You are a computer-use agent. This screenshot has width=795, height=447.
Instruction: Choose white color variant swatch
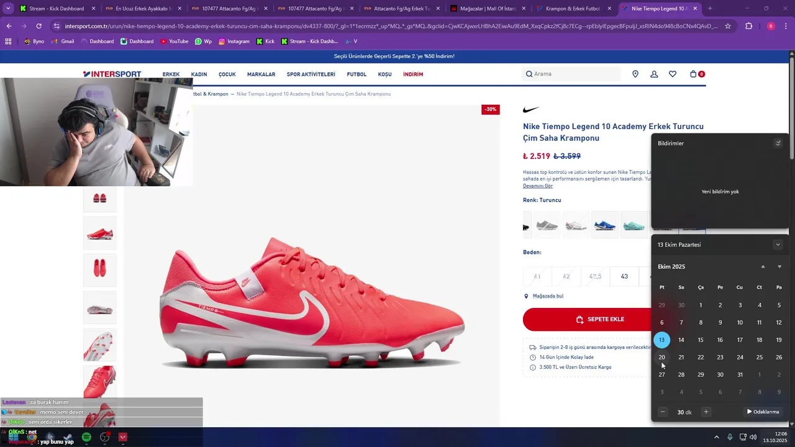click(576, 225)
